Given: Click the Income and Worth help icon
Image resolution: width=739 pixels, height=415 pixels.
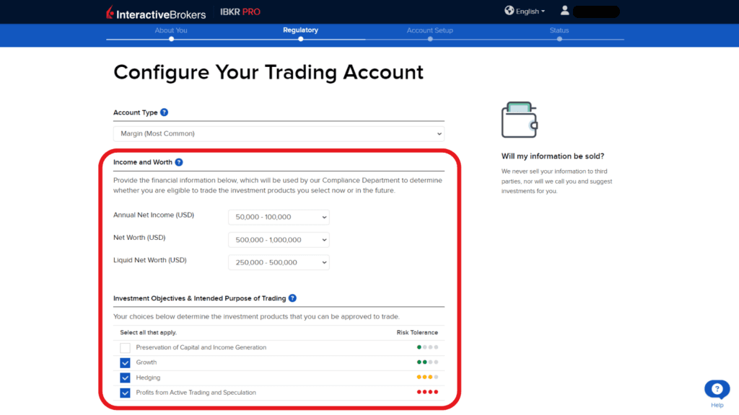Looking at the screenshot, I should (x=178, y=161).
